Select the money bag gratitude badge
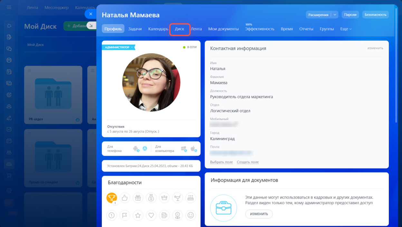Image resolution: width=402 pixels, height=227 pixels. click(x=151, y=198)
